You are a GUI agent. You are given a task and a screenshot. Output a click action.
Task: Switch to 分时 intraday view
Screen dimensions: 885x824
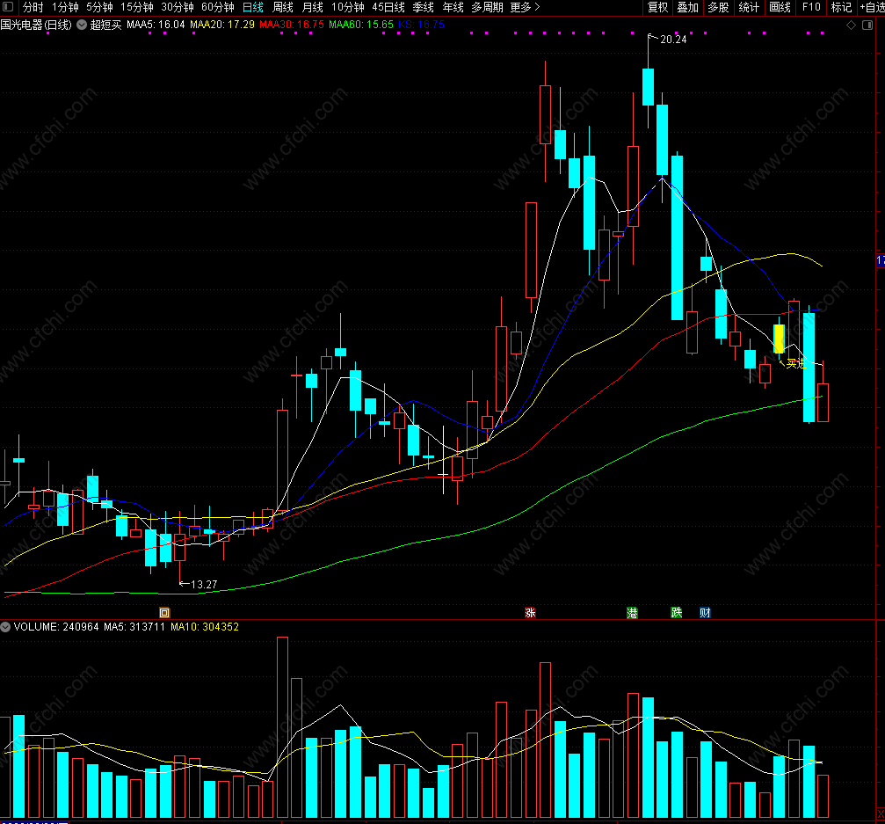point(33,7)
